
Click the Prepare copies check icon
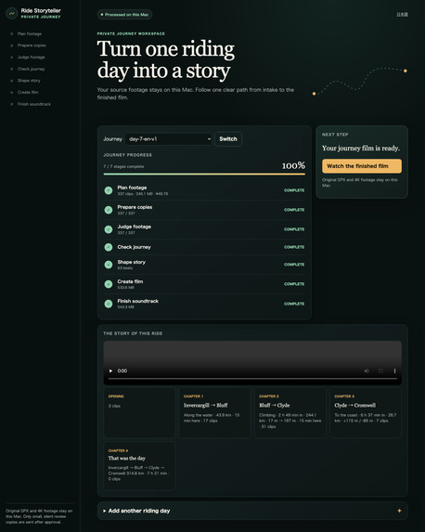point(109,210)
